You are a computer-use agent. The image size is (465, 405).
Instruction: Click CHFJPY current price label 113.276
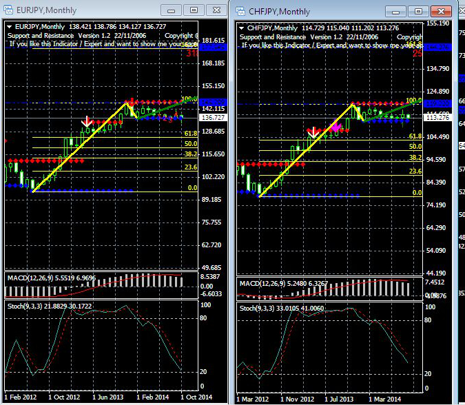point(437,118)
